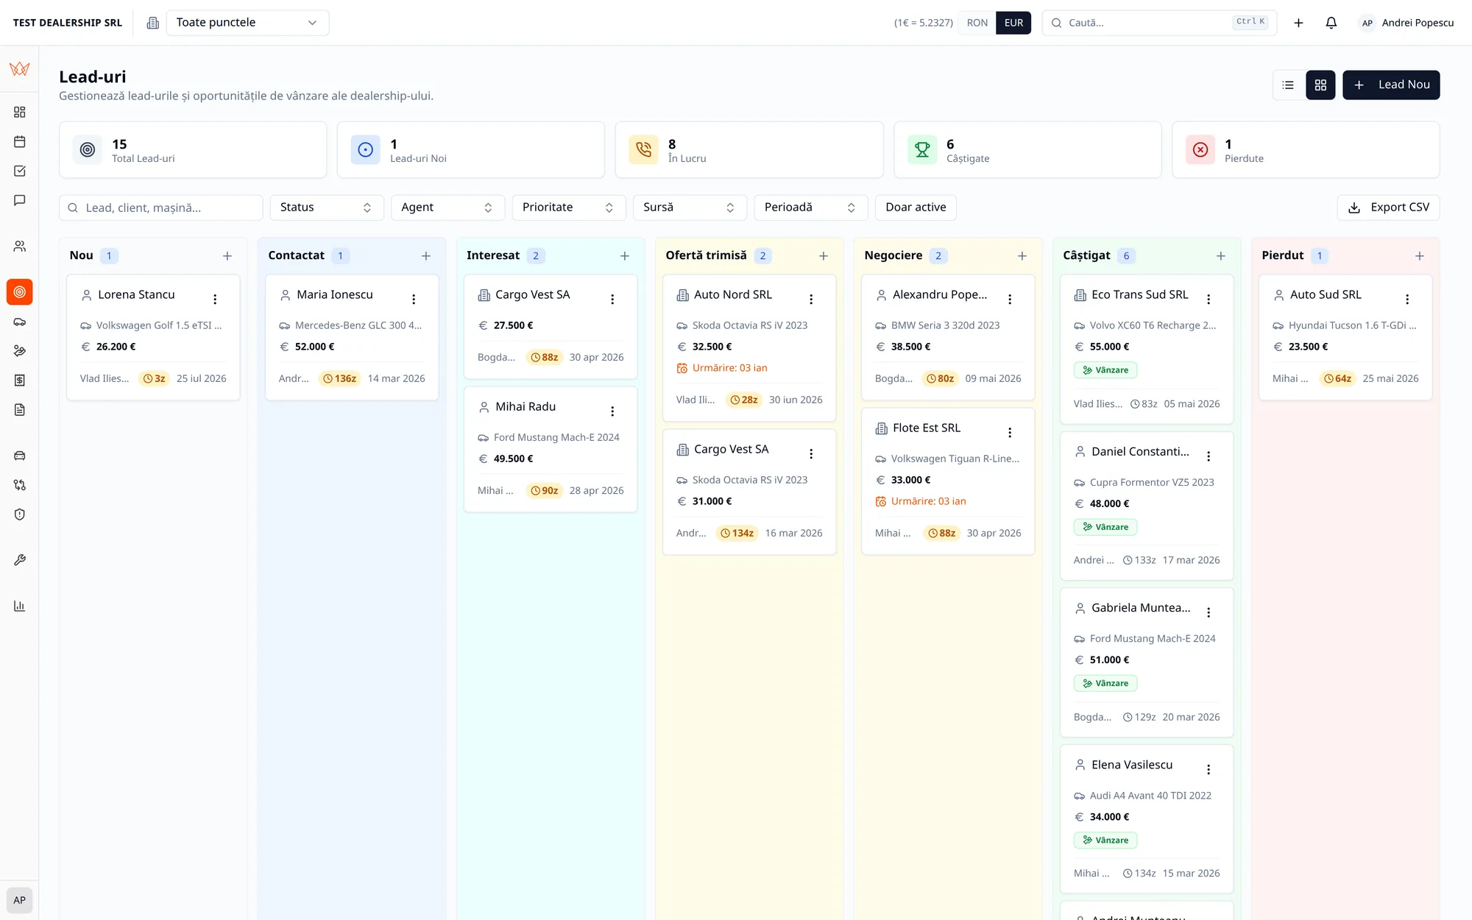
Task: Click the notifications bell icon
Action: pos(1331,23)
